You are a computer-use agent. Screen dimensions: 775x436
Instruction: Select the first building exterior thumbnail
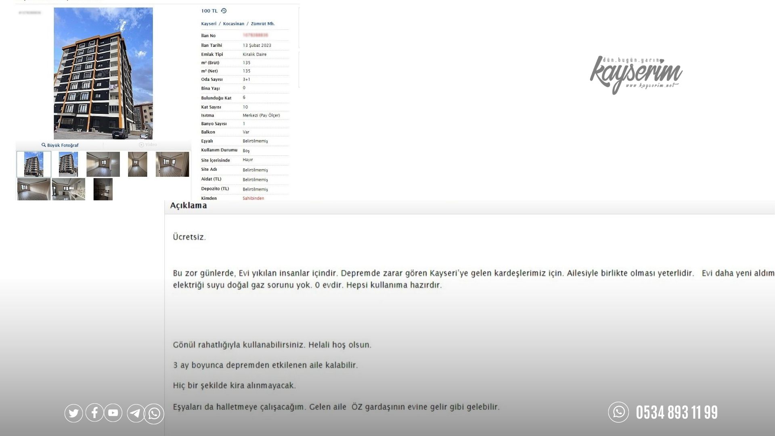[x=34, y=164]
